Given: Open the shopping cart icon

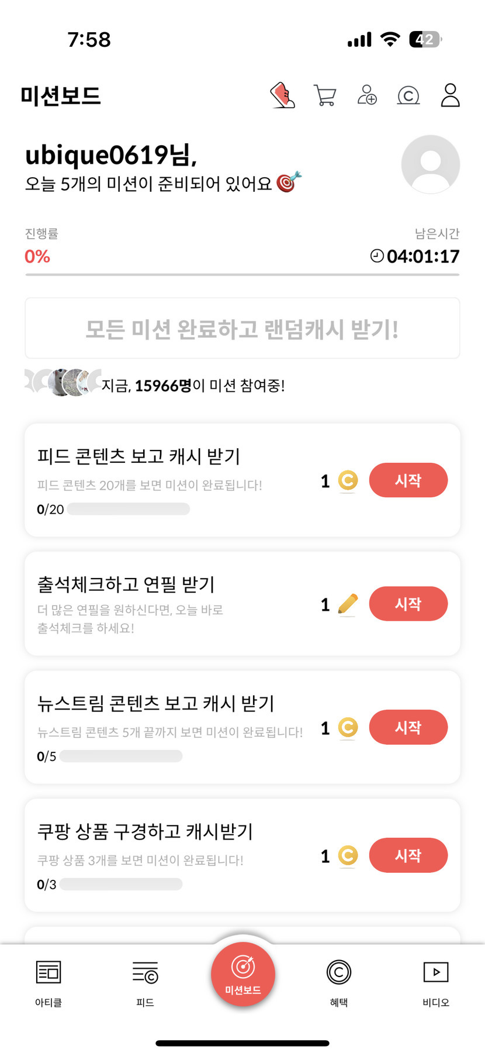Looking at the screenshot, I should pyautogui.click(x=325, y=95).
